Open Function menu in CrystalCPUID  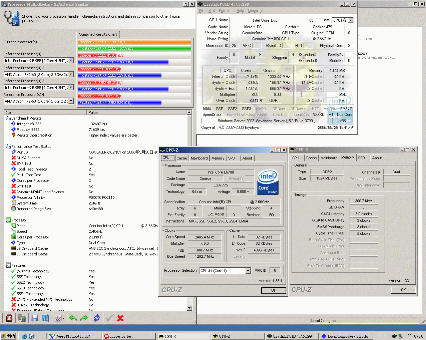[226, 11]
